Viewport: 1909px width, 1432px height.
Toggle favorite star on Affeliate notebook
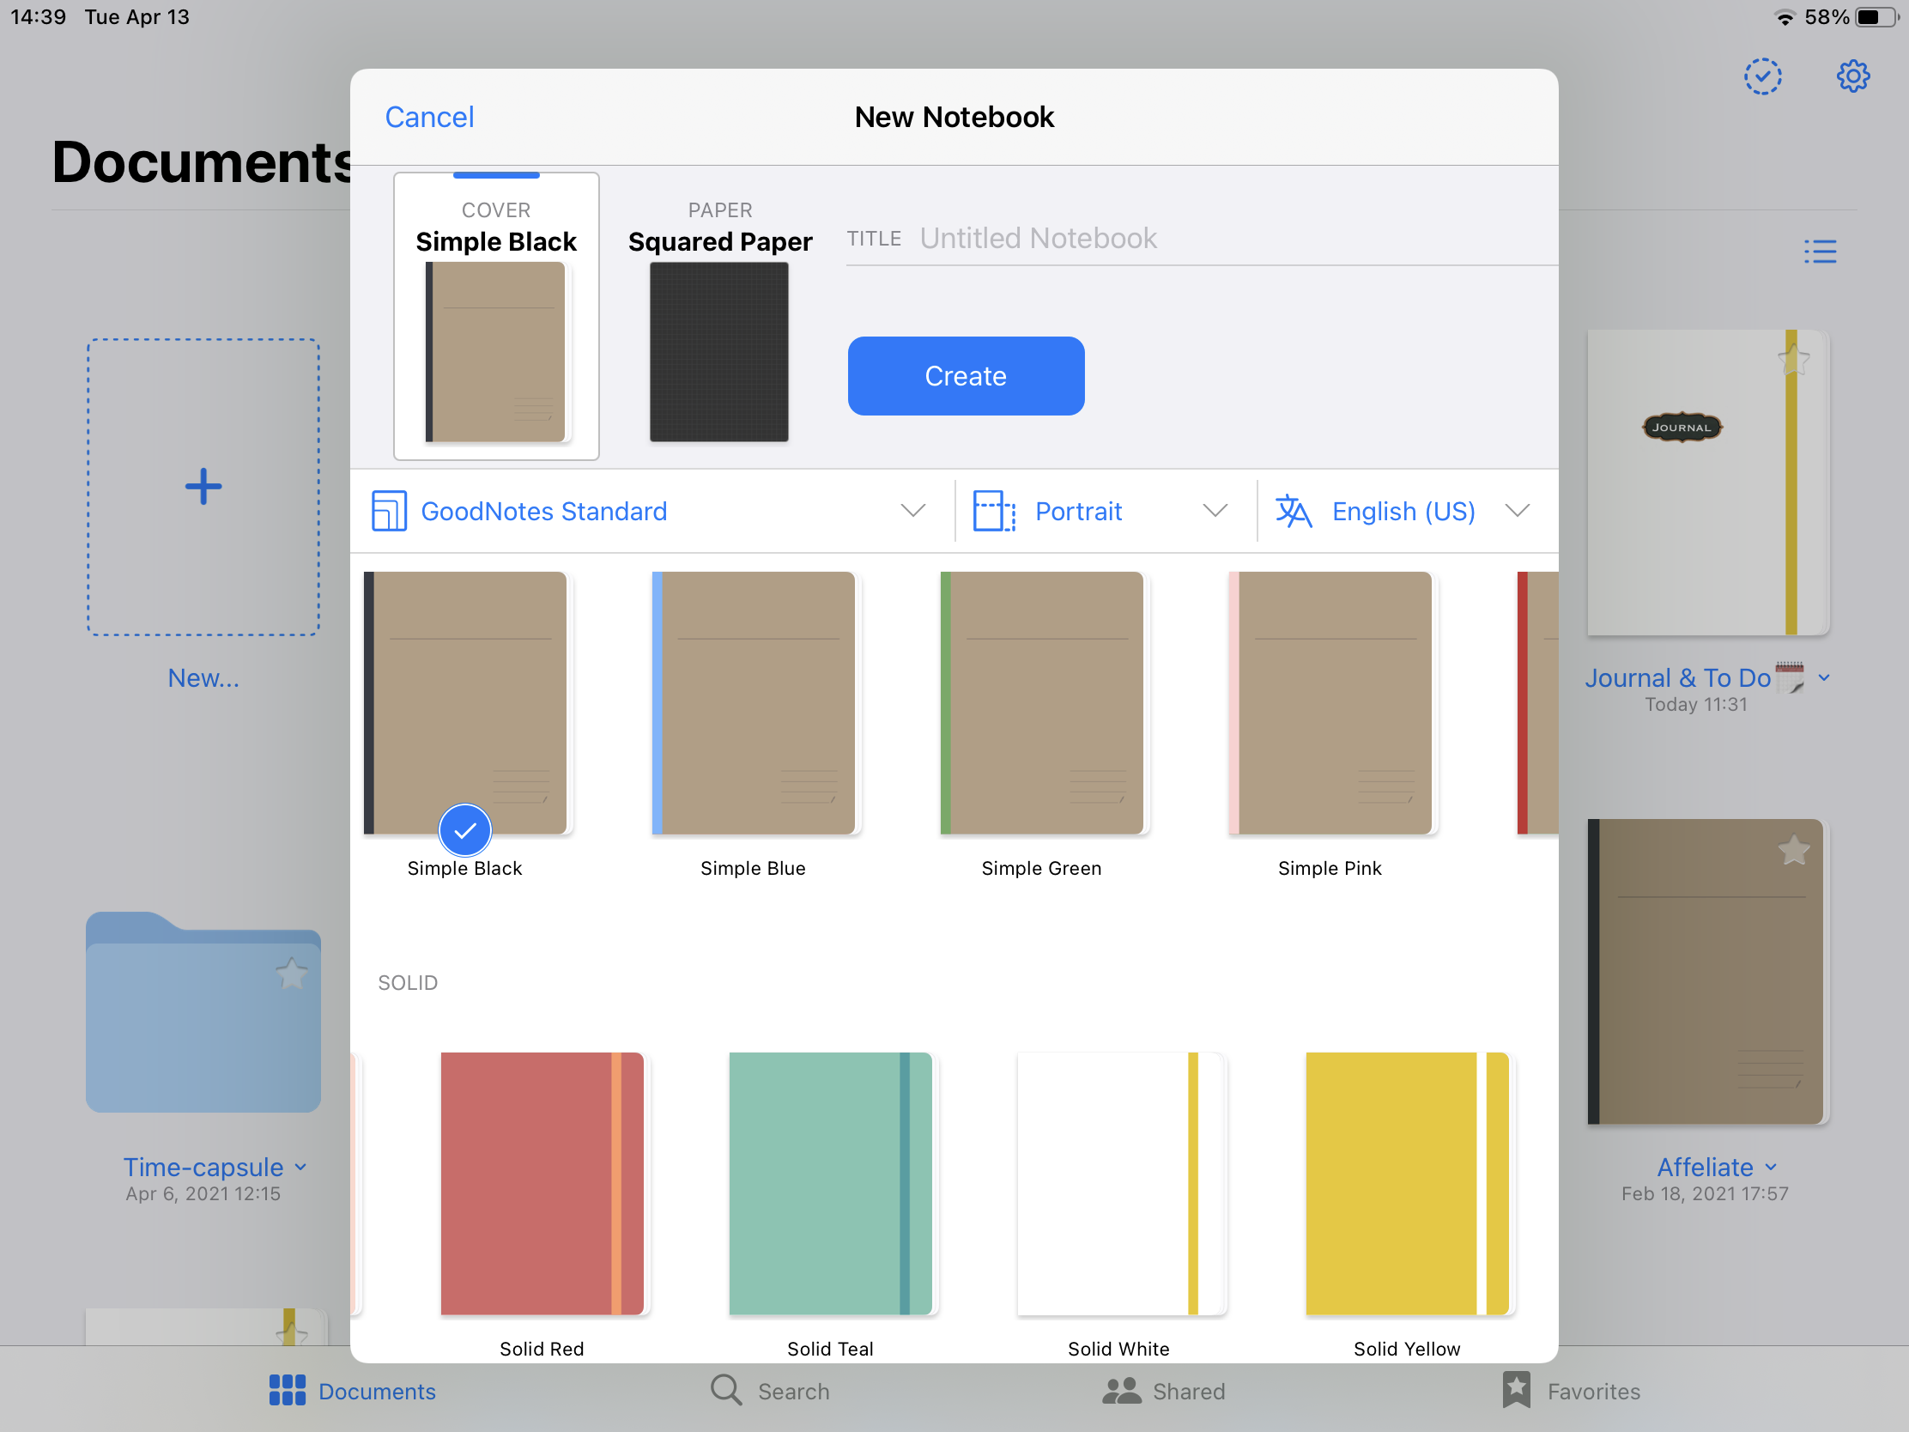(1793, 850)
